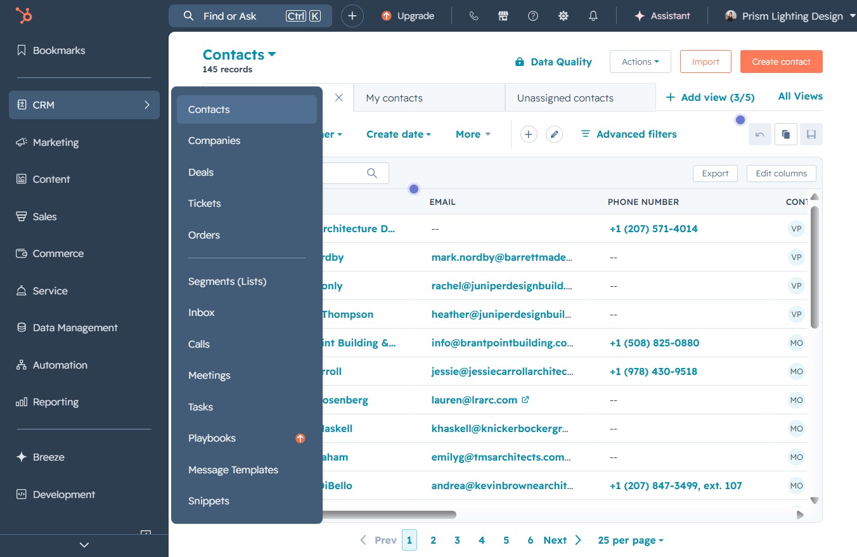Open Inbox in CRM menu
This screenshot has width=857, height=557.
tap(247, 313)
